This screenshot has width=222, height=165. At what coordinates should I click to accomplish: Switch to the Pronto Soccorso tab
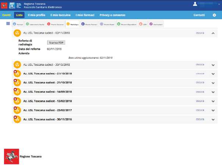pos(56,24)
